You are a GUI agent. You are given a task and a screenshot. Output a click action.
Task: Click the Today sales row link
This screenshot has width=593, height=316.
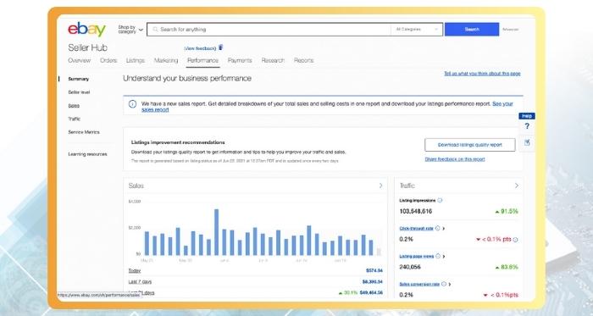[x=134, y=270]
